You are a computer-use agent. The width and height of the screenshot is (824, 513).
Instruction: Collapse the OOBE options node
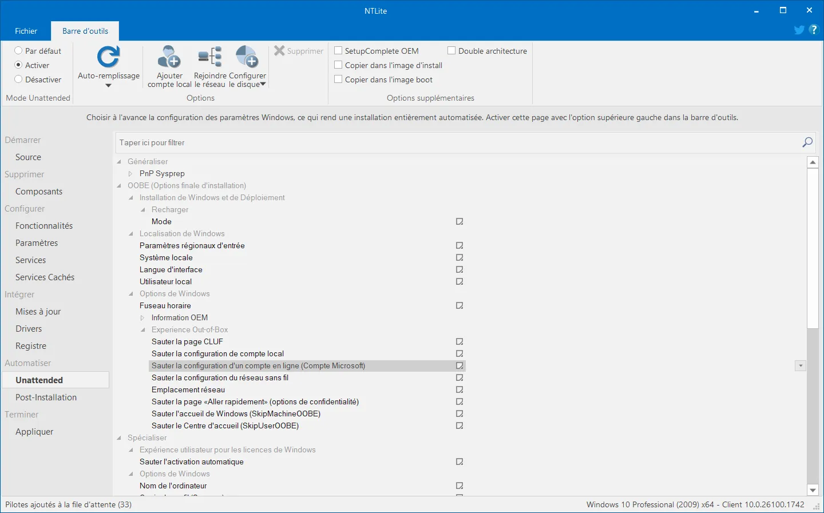tap(119, 186)
